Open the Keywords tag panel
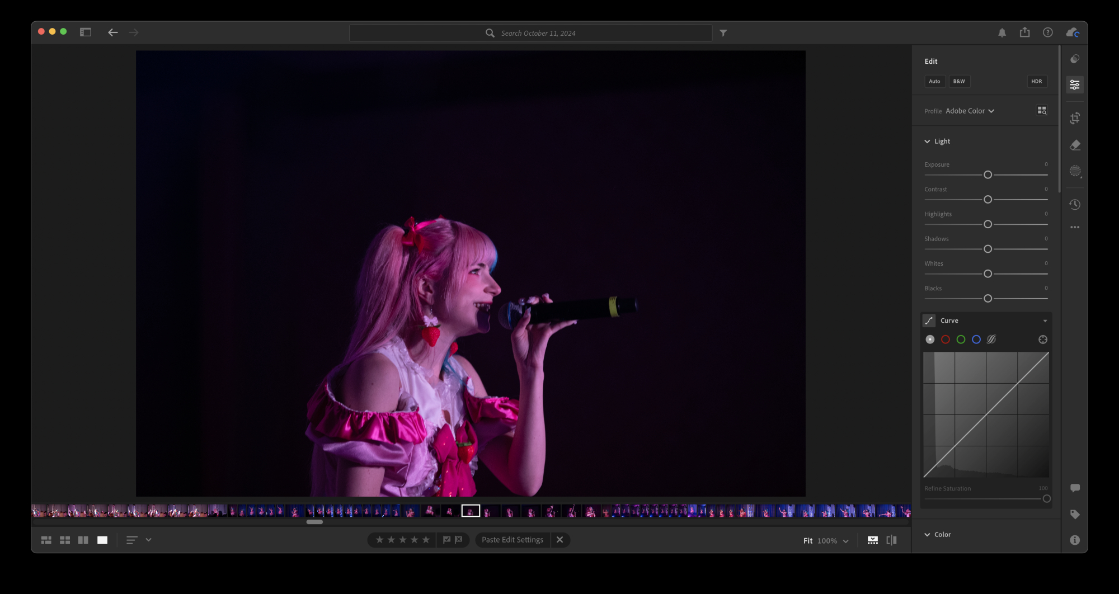Screen dimensions: 1119x594 tap(1075, 514)
